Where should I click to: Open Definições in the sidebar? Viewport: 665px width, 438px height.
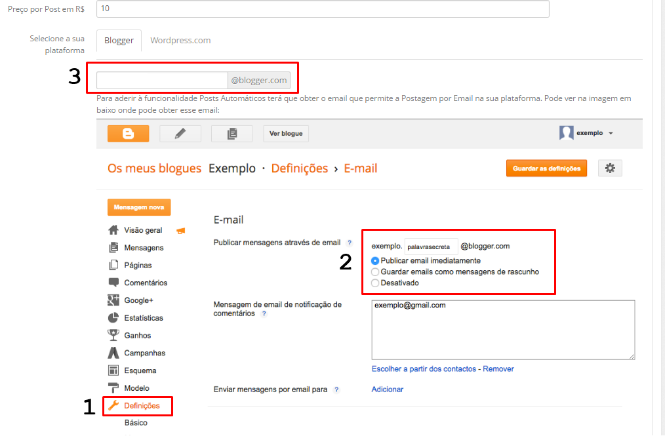pyautogui.click(x=142, y=406)
